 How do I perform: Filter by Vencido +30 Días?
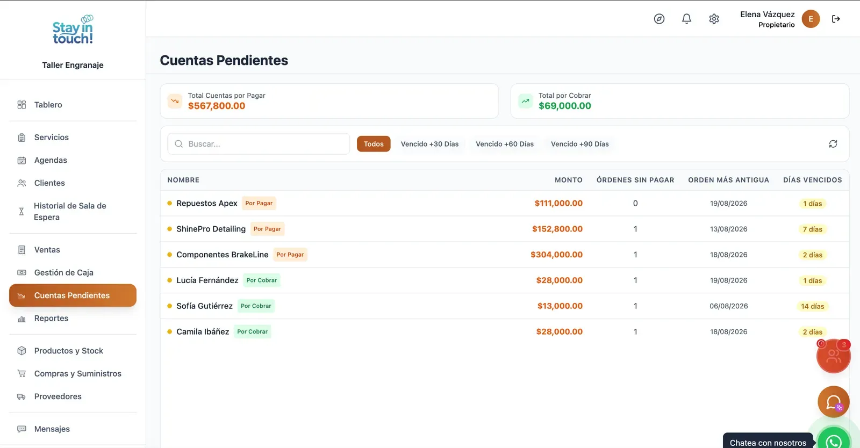tap(430, 144)
